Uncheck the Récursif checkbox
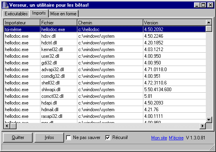This screenshot has width=216, height=152. click(x=108, y=137)
